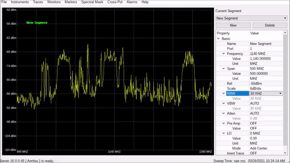Viewport: 290px width, 163px height.
Task: Collapse the Span property row
Action: [223, 68]
